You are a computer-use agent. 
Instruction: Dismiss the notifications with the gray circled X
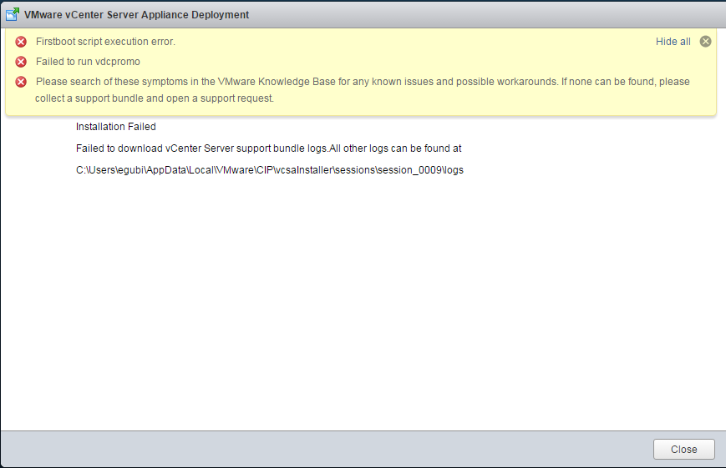[705, 42]
